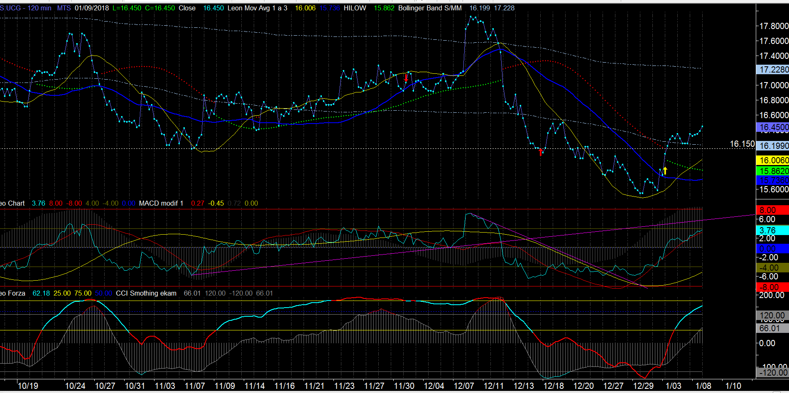Click the 10/19 date on time axis
This screenshot has height=393, width=789.
click(28, 386)
